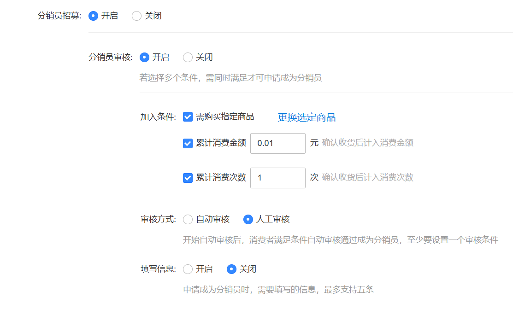Uncheck 需购买指定商品 checkbox
Image resolution: width=513 pixels, height=309 pixels.
pyautogui.click(x=188, y=117)
